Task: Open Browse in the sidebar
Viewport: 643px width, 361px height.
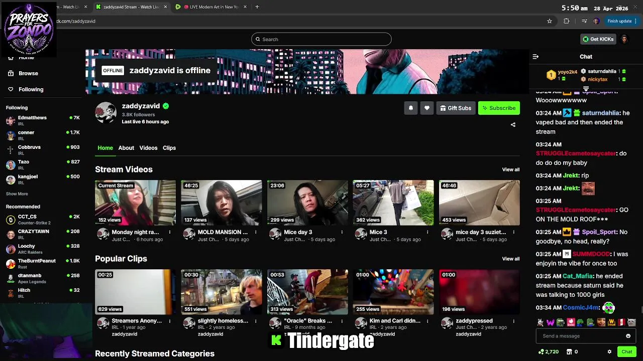Action: [x=28, y=73]
